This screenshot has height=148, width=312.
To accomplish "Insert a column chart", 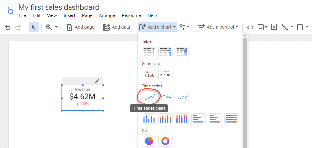I will [149, 119].
